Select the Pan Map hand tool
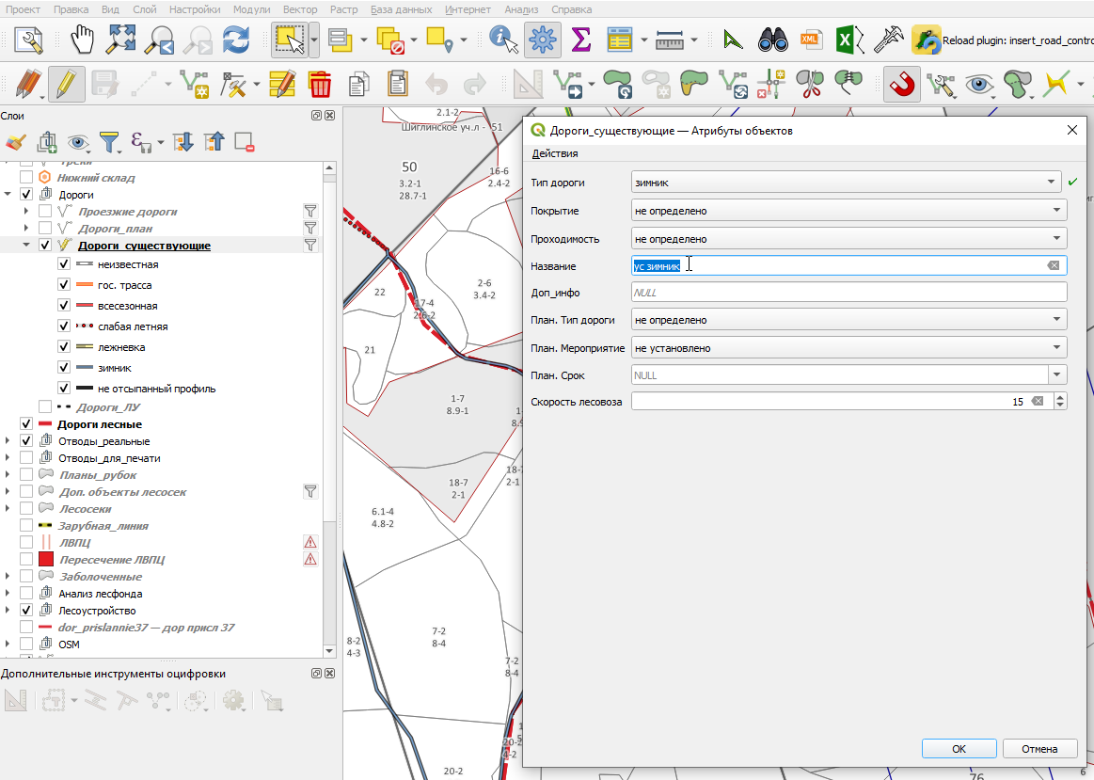The image size is (1094, 780). click(83, 40)
